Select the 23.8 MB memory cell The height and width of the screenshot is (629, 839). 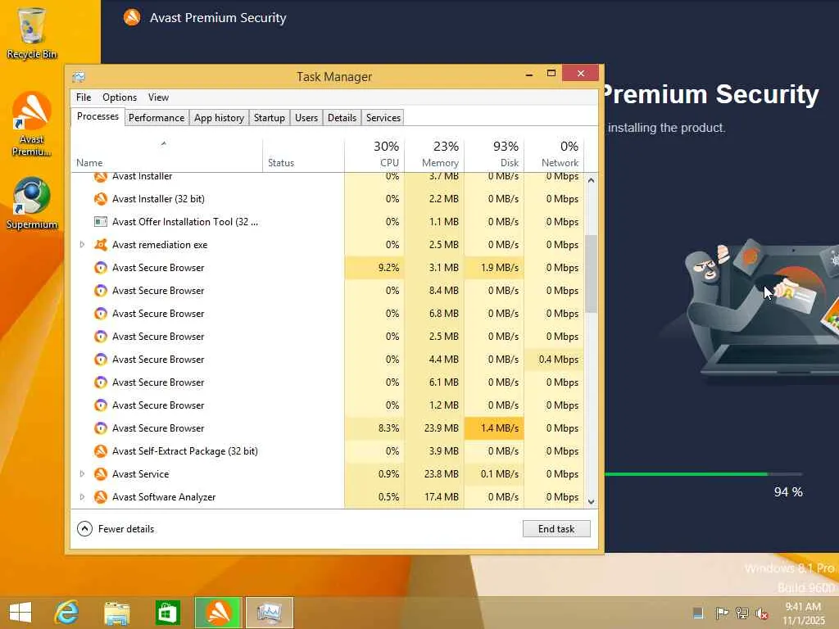(434, 474)
